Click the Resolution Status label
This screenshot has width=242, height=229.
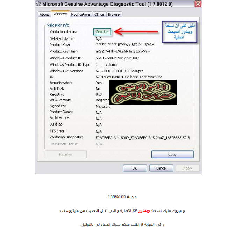[x=64, y=144]
